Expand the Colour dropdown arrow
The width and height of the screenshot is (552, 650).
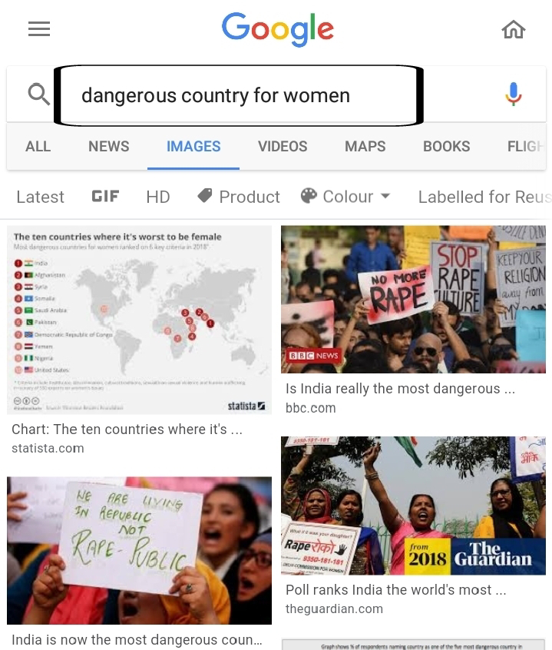pos(385,196)
